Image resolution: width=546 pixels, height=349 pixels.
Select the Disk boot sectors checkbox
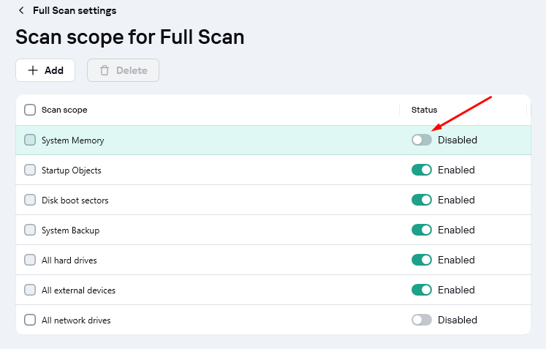click(30, 200)
